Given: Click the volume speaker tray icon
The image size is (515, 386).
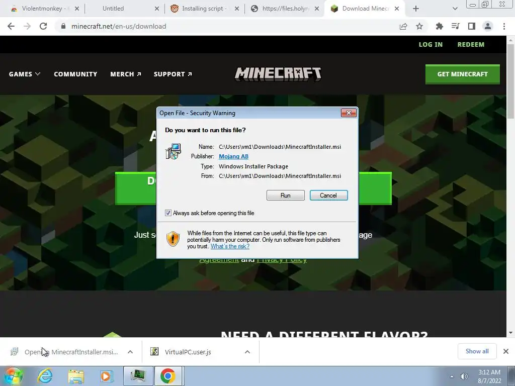Looking at the screenshot, I should (x=464, y=376).
